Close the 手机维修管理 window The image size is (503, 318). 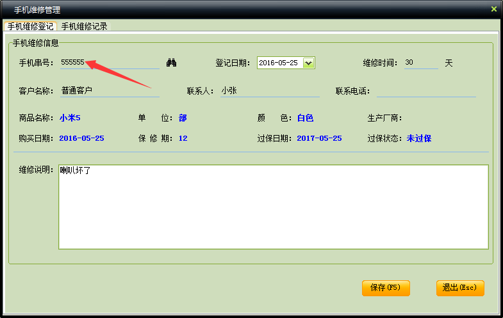(x=493, y=10)
